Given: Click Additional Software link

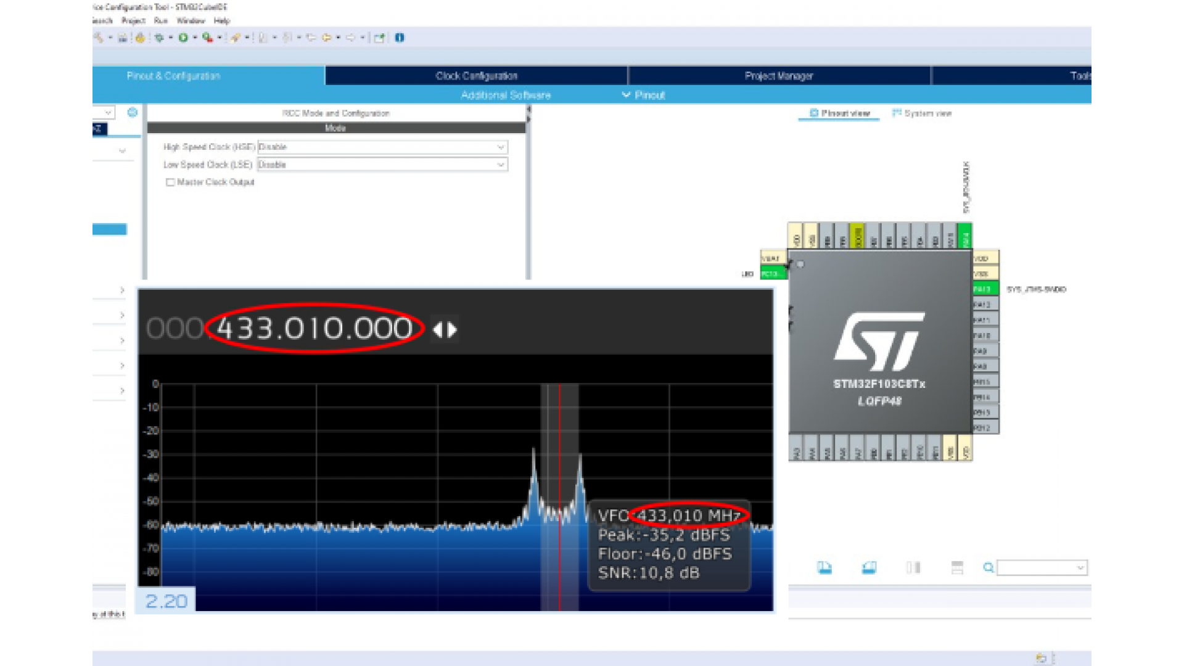Looking at the screenshot, I should (506, 95).
